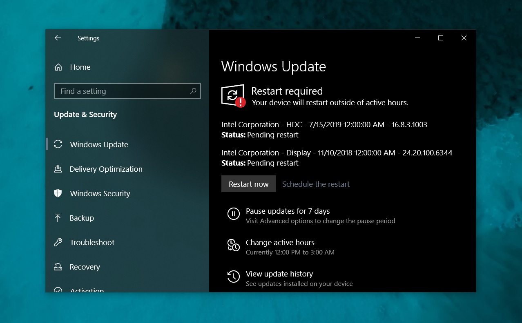Click the Change active hours clock icon
522x323 pixels.
tap(233, 245)
